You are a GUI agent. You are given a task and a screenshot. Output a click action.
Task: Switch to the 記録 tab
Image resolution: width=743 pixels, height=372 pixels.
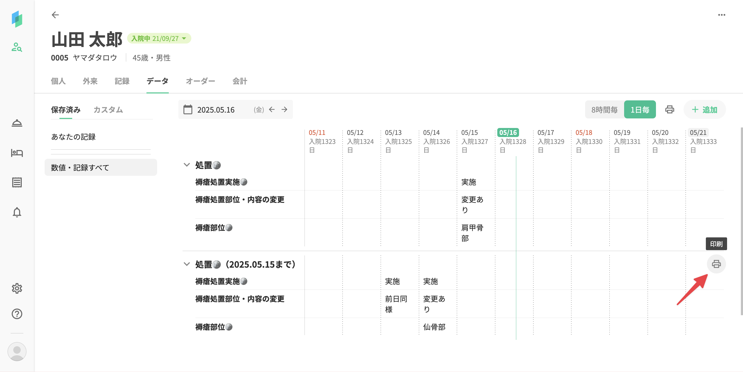122,81
